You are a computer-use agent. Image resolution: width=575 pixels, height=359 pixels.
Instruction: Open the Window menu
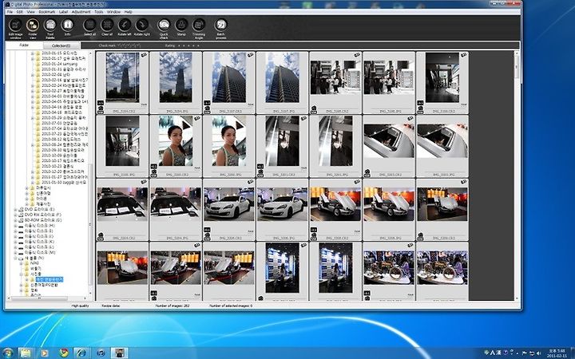coord(113,12)
